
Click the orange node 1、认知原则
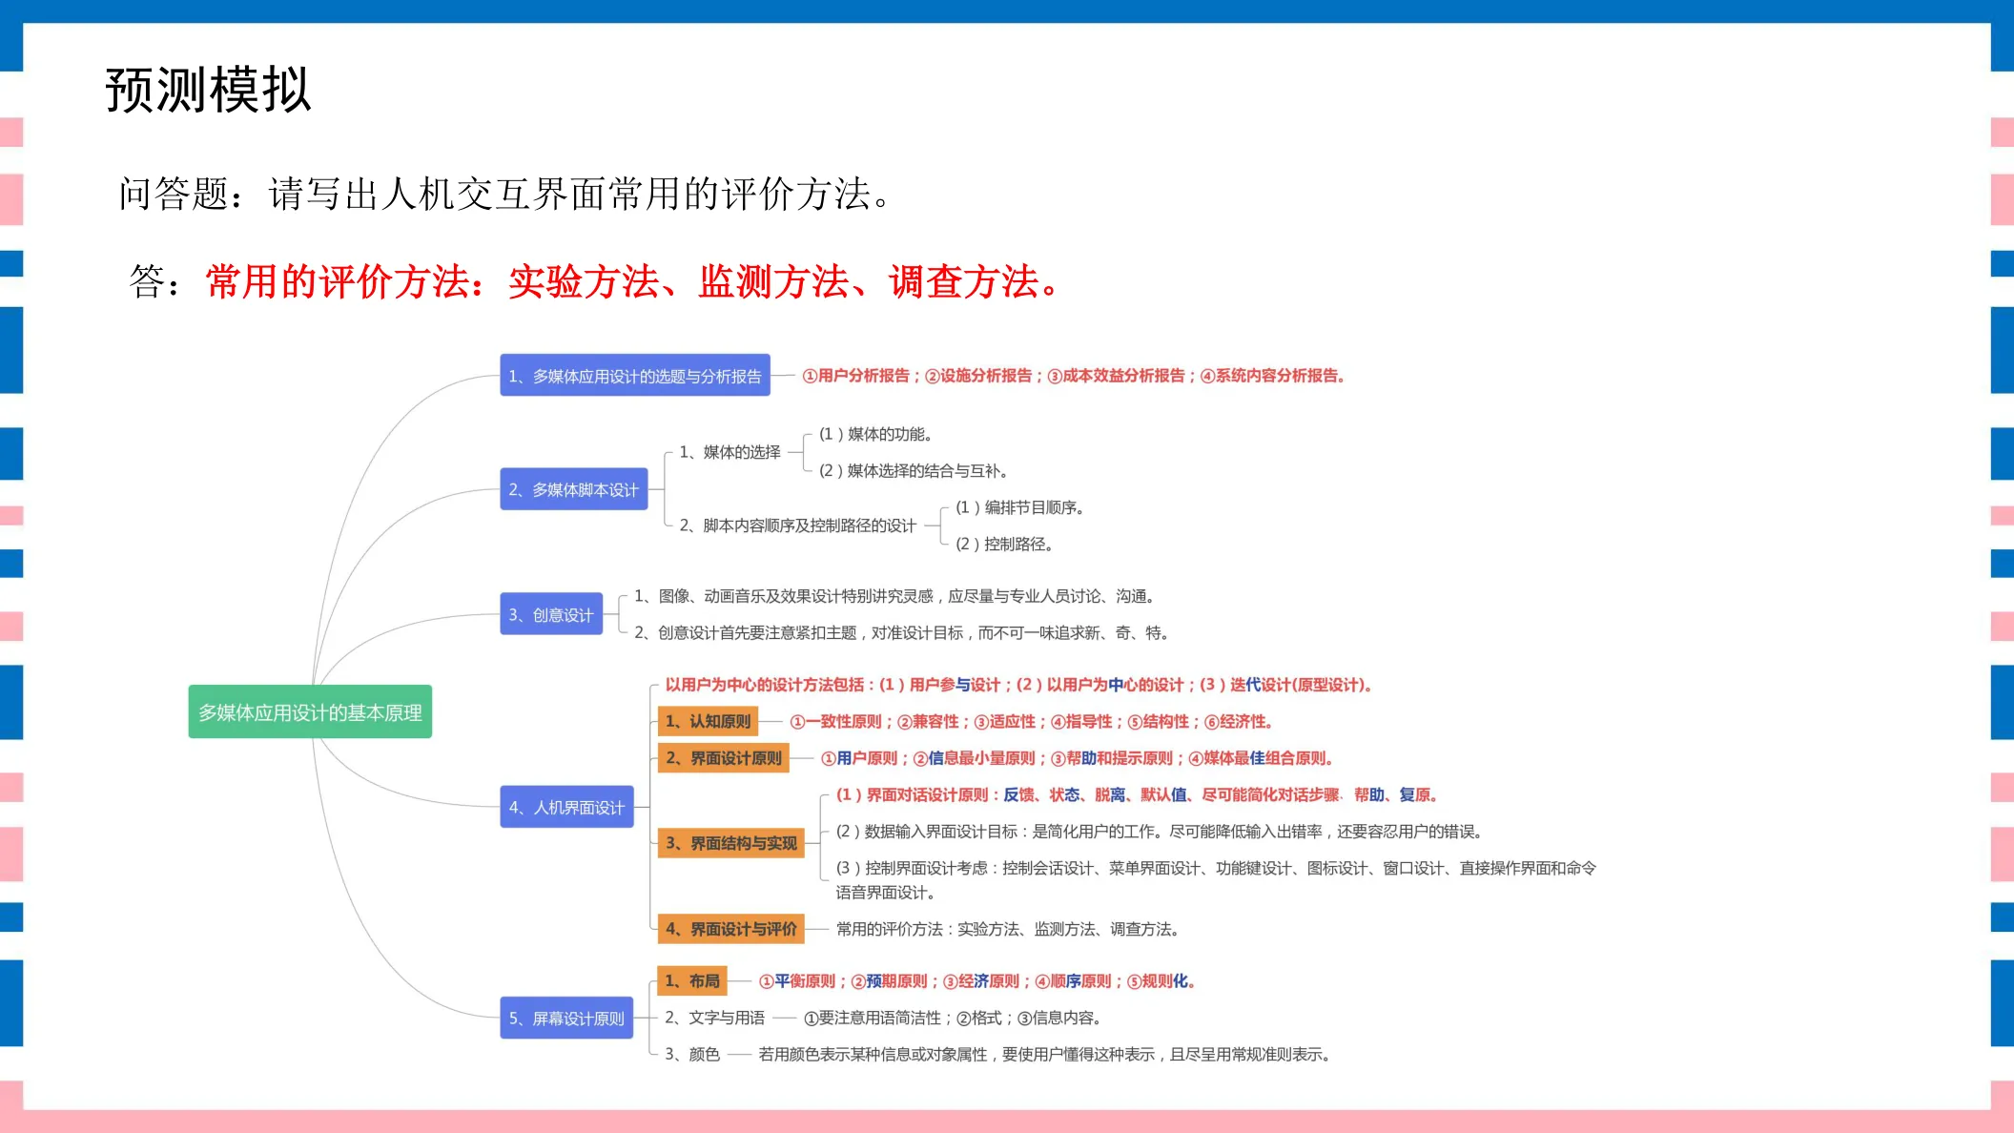click(708, 721)
